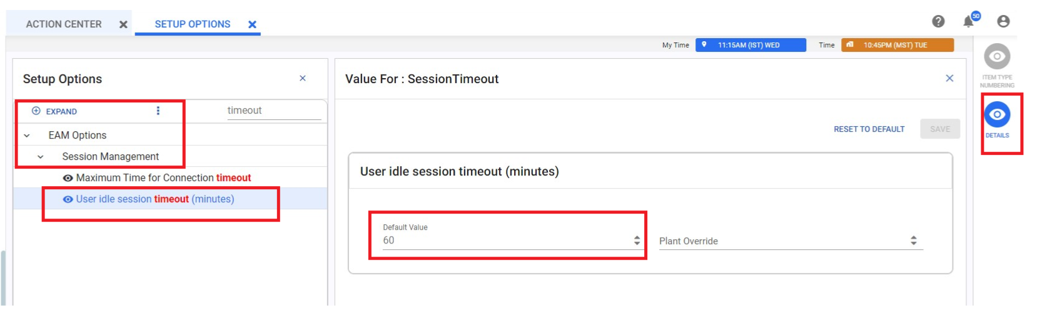Open the user account profile icon

[x=1003, y=21]
